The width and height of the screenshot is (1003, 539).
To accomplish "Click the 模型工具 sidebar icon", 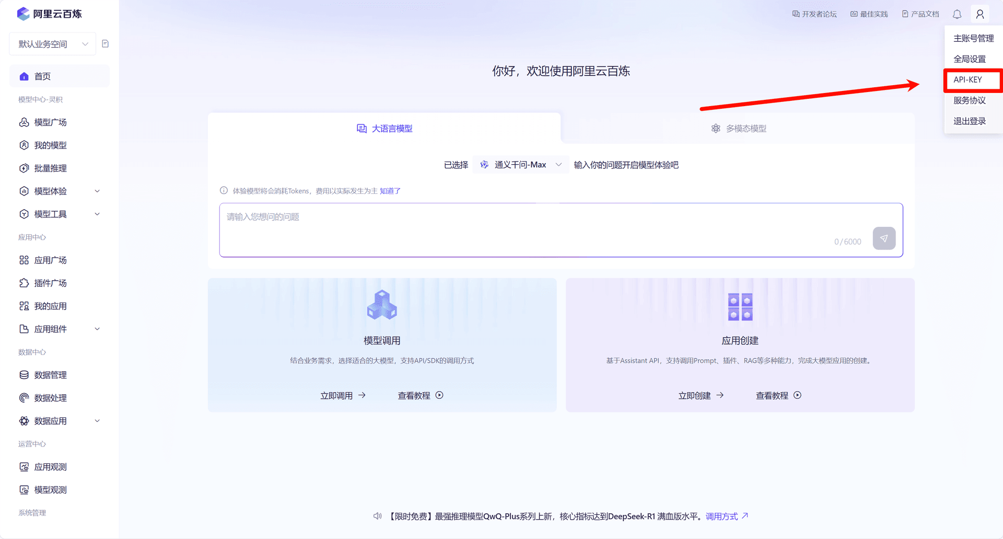I will coord(24,214).
